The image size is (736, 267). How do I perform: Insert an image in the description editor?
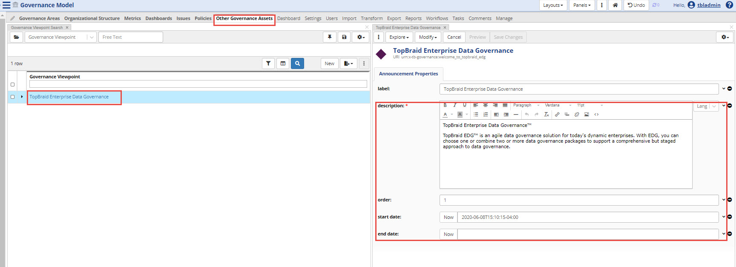point(586,115)
